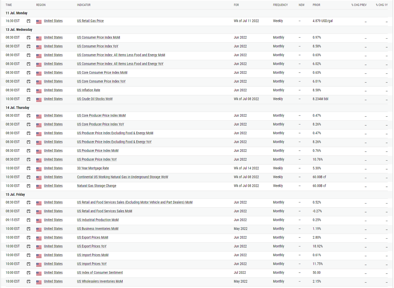Open All Items Less Food and Energy YoY link
The height and width of the screenshot is (288, 394).
point(120,64)
